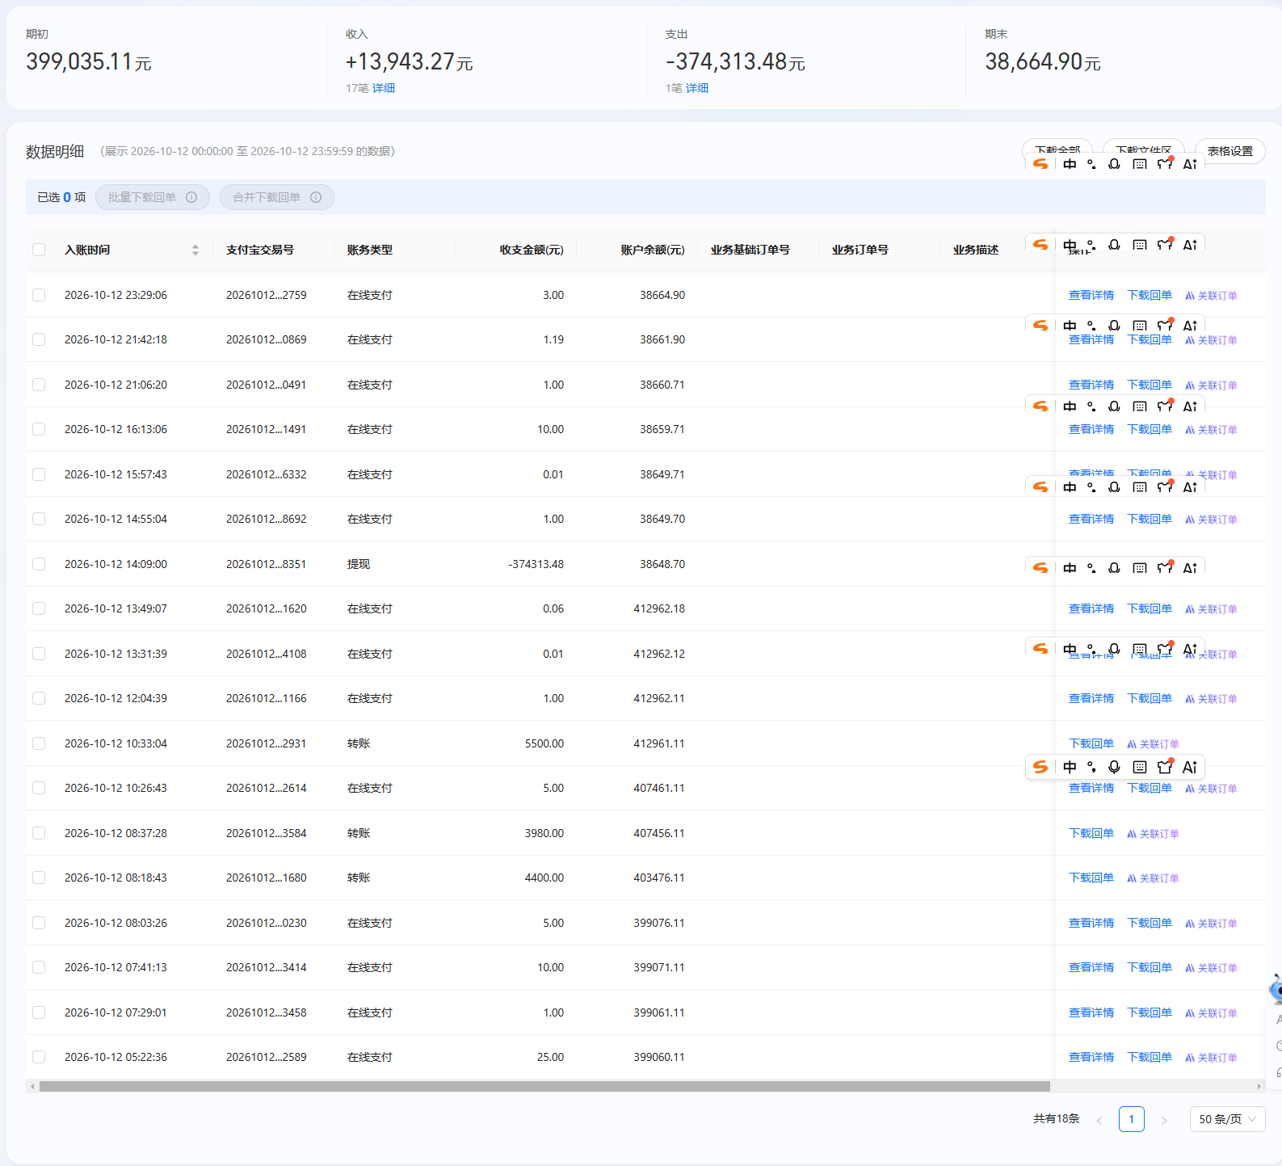
Task: Click the microphone voice input icon in the fully visible Sogou toolbar
Action: click(1114, 767)
